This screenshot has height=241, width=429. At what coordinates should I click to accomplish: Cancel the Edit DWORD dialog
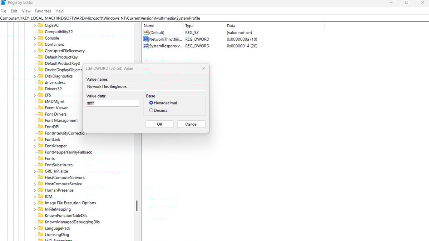click(x=191, y=124)
